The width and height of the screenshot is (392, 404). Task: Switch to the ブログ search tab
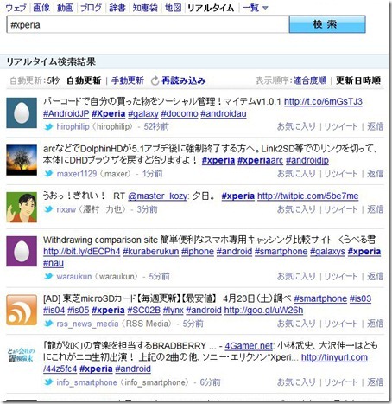click(91, 8)
